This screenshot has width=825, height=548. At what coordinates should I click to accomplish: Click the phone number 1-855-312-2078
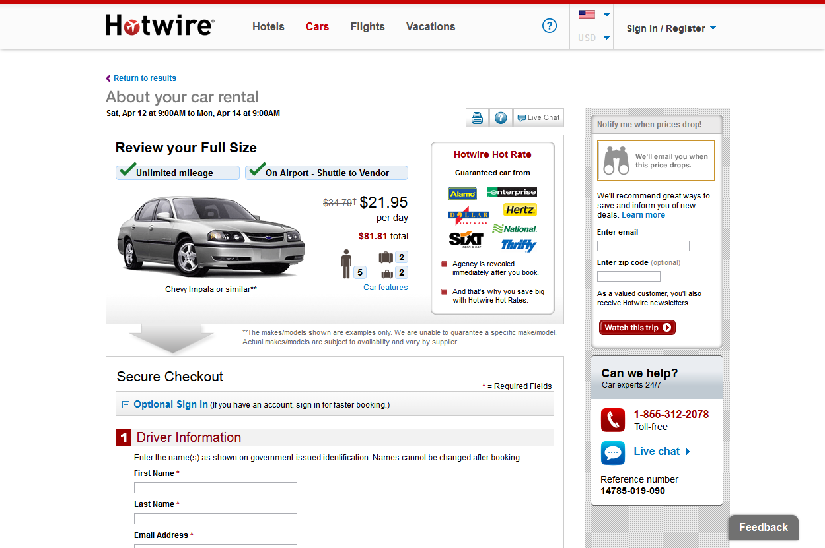[671, 414]
